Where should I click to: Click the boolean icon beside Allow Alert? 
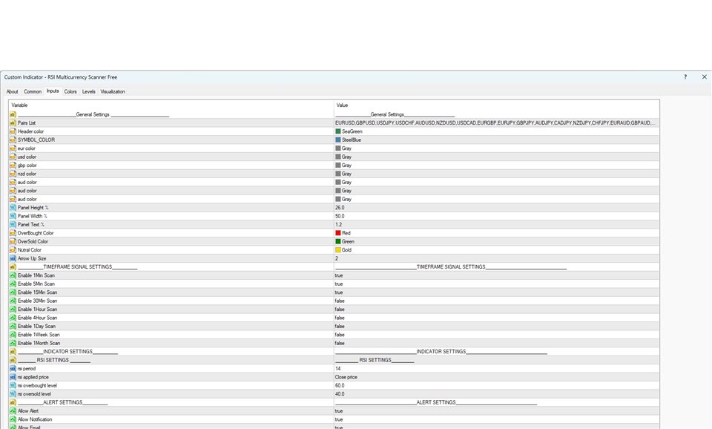(x=13, y=411)
